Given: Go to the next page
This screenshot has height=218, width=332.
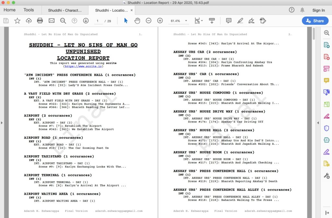Looking at the screenshot, I should [86, 21].
